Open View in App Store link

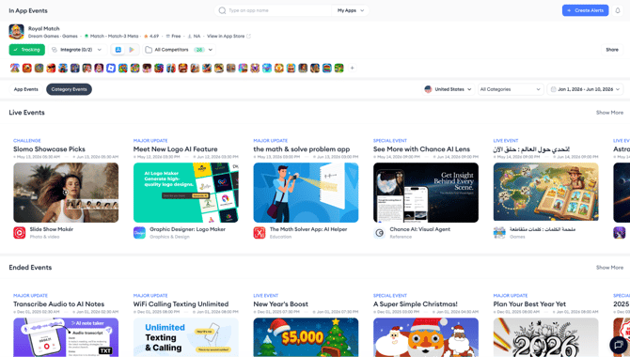pyautogui.click(x=226, y=36)
